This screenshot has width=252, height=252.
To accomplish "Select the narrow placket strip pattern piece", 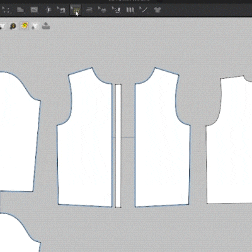I will pyautogui.click(x=118, y=146).
